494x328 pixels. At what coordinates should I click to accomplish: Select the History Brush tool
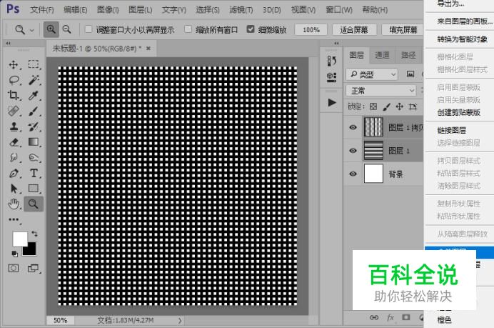click(34, 126)
